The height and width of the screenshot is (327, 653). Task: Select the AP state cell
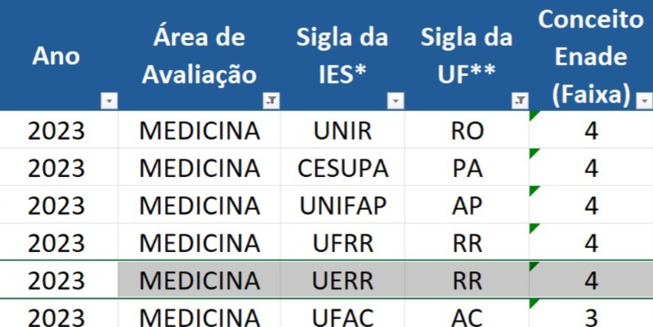(x=467, y=205)
